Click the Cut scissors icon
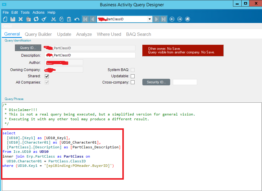The width and height of the screenshot is (262, 191). pos(54,19)
